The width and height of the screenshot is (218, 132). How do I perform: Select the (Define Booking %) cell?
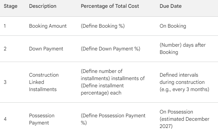[103, 26]
